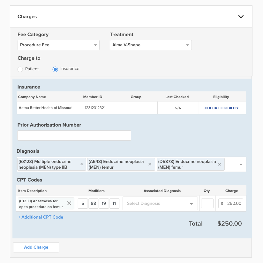Image resolution: width=263 pixels, height=263 pixels.
Task: Click the modifier field containing 5
Action: point(83,203)
